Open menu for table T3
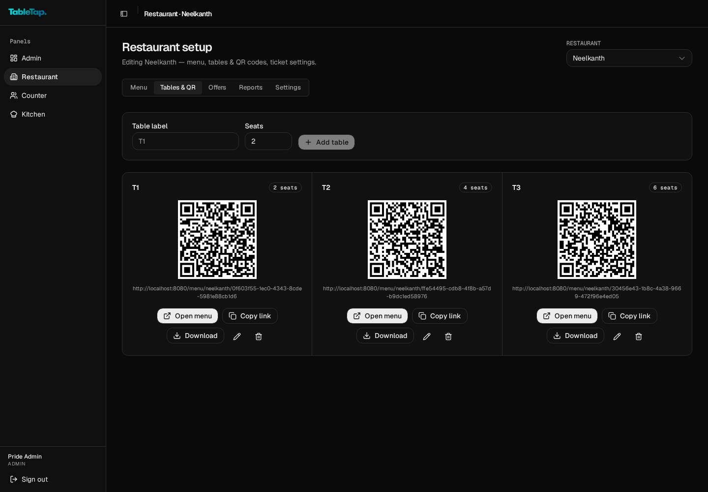Viewport: 708px width, 492px height. [567, 316]
